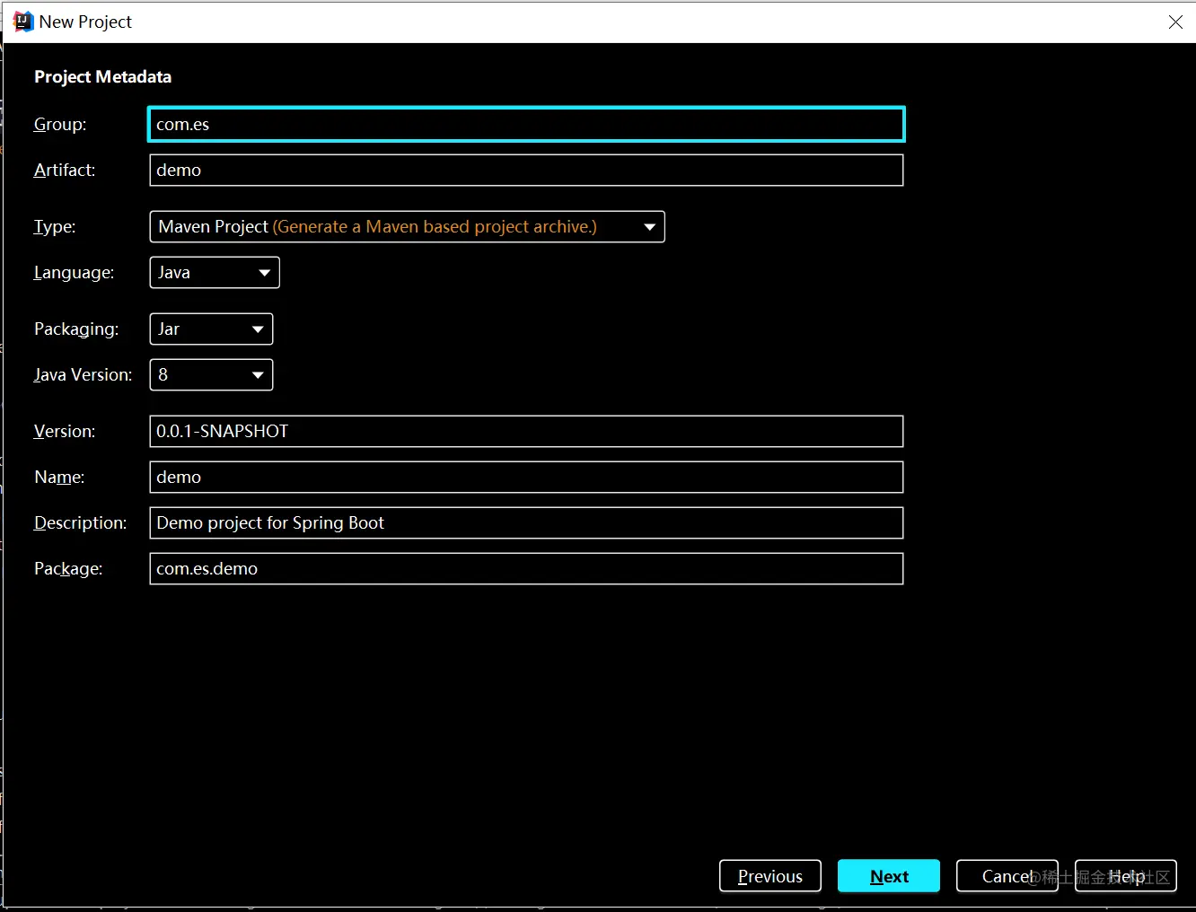Open the Type dropdown showing Maven Project

point(407,226)
